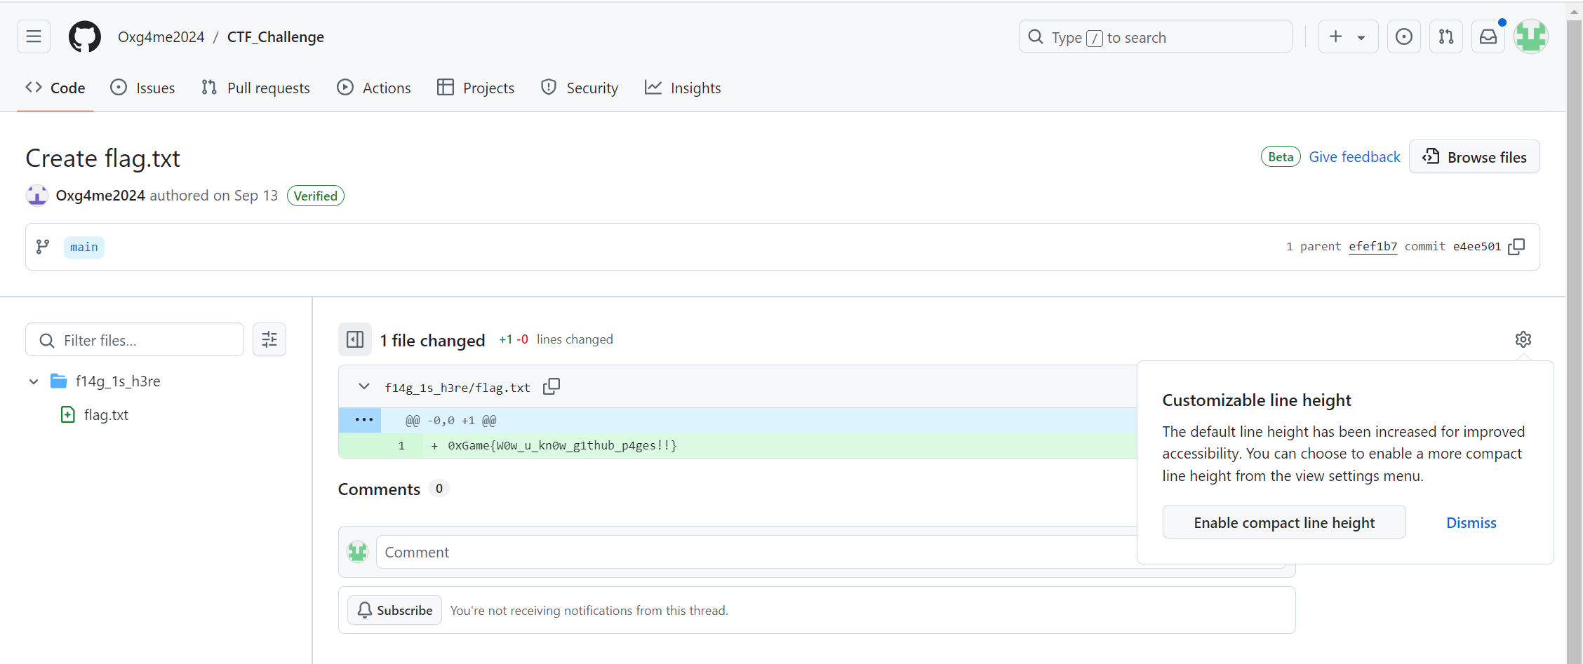Switch to the Code tab
Viewport: 1583px width, 664px height.
tap(55, 88)
